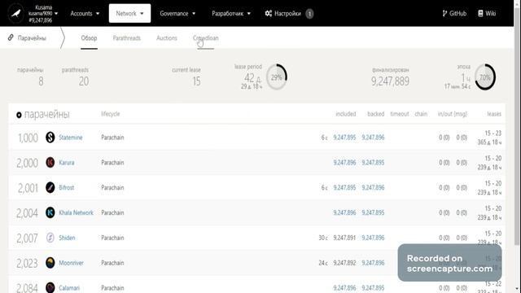Open the Khala Network parachain link
Viewport: 521px width, 293px height.
click(x=76, y=213)
